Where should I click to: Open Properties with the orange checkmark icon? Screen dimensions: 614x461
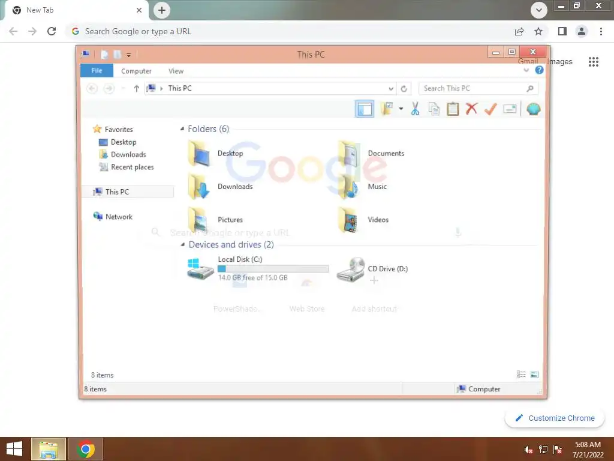(490, 109)
